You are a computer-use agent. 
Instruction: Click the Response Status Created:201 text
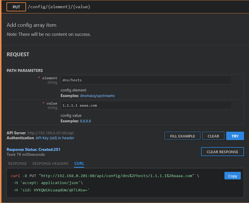(33, 149)
